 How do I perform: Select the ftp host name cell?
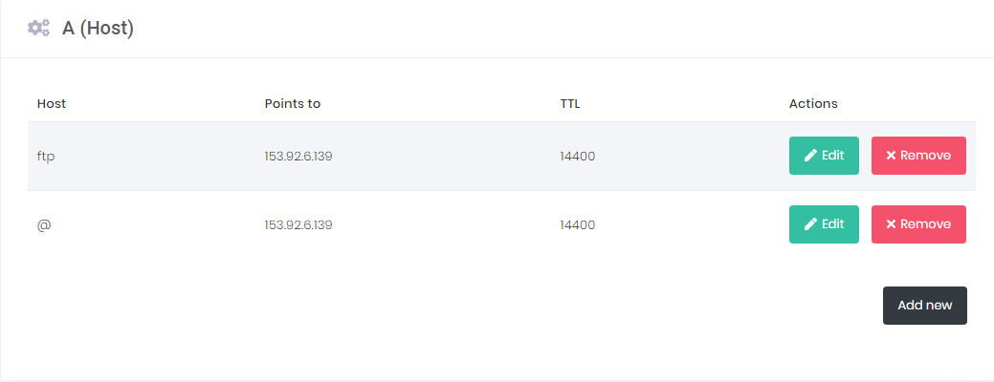[x=46, y=156]
